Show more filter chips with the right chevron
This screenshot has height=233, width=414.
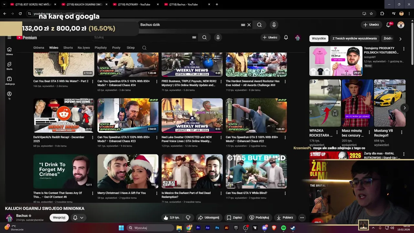point(400,39)
